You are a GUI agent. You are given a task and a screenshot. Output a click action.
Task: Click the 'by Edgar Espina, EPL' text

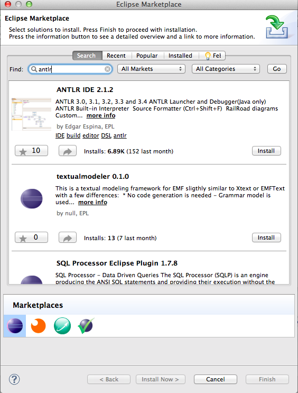point(86,126)
